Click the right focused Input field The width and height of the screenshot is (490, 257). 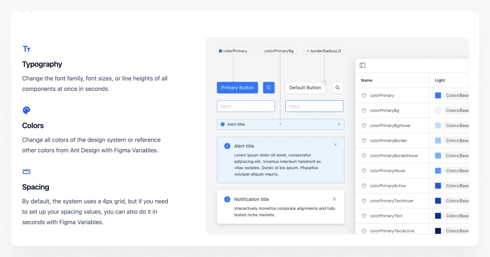(314, 106)
